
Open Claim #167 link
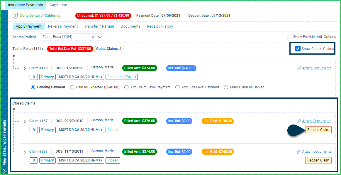(38, 121)
